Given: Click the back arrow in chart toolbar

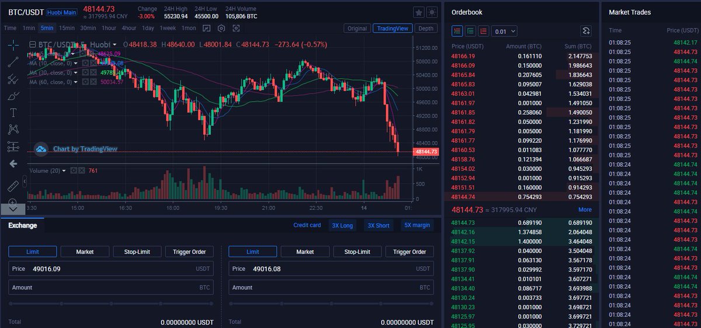Looking at the screenshot, I should click(x=13, y=164).
